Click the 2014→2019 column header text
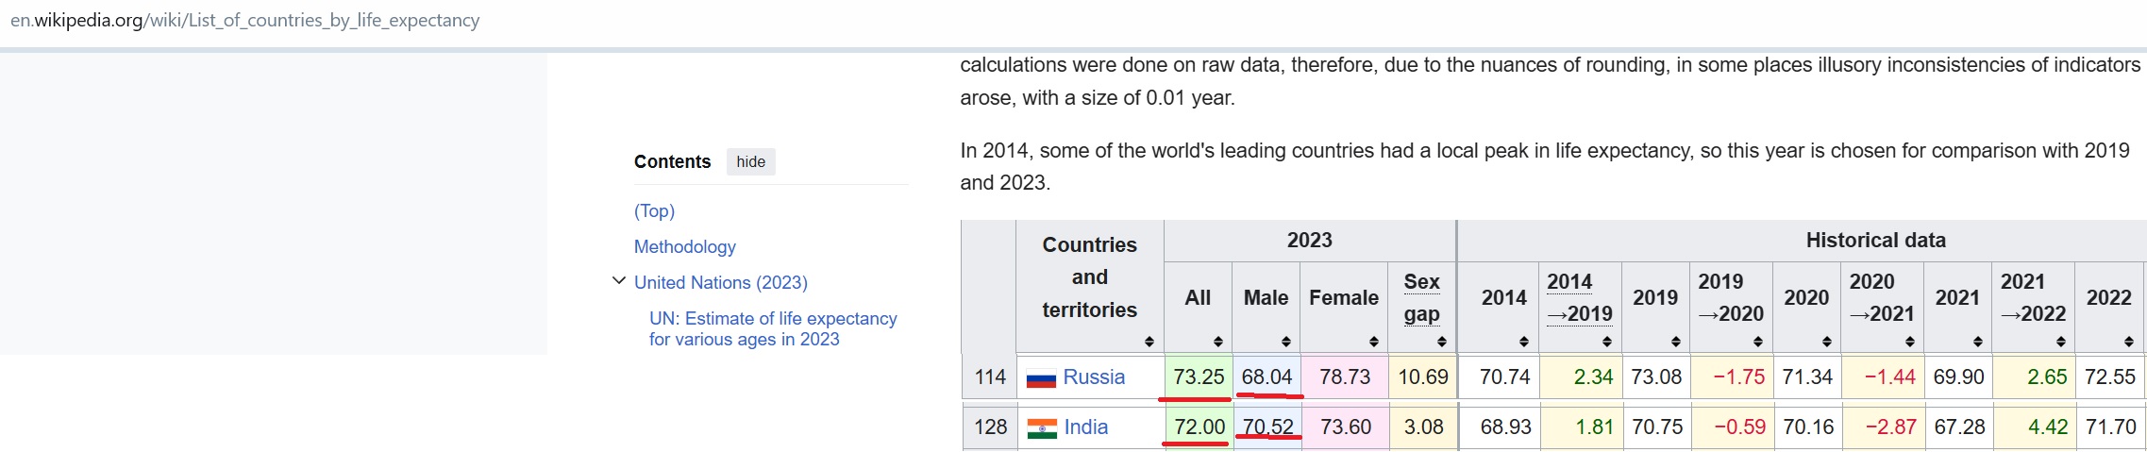Screen dimensions: 2147x452 (1580, 297)
